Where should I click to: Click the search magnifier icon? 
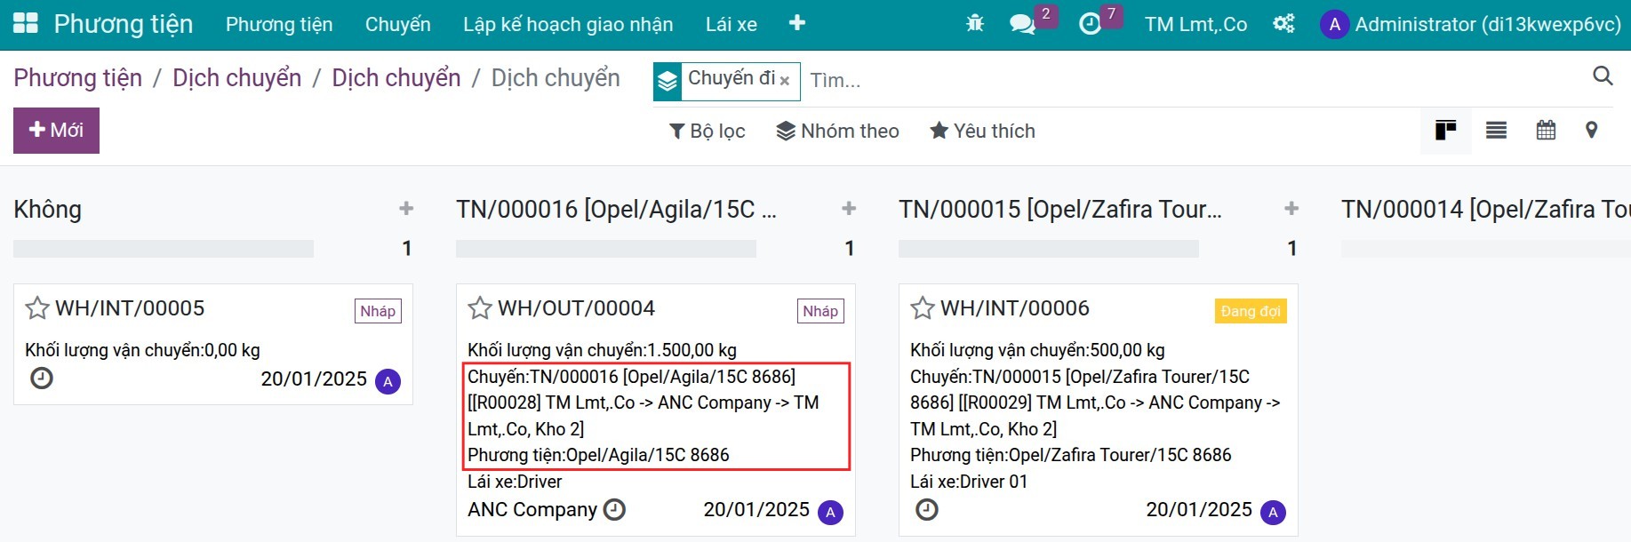point(1603,76)
